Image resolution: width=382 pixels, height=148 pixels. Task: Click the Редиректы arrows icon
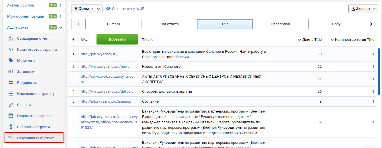(11, 83)
